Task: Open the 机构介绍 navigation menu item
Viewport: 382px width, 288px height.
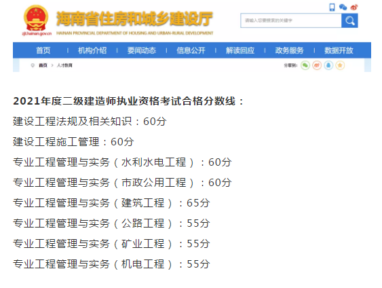Action: 92,50
